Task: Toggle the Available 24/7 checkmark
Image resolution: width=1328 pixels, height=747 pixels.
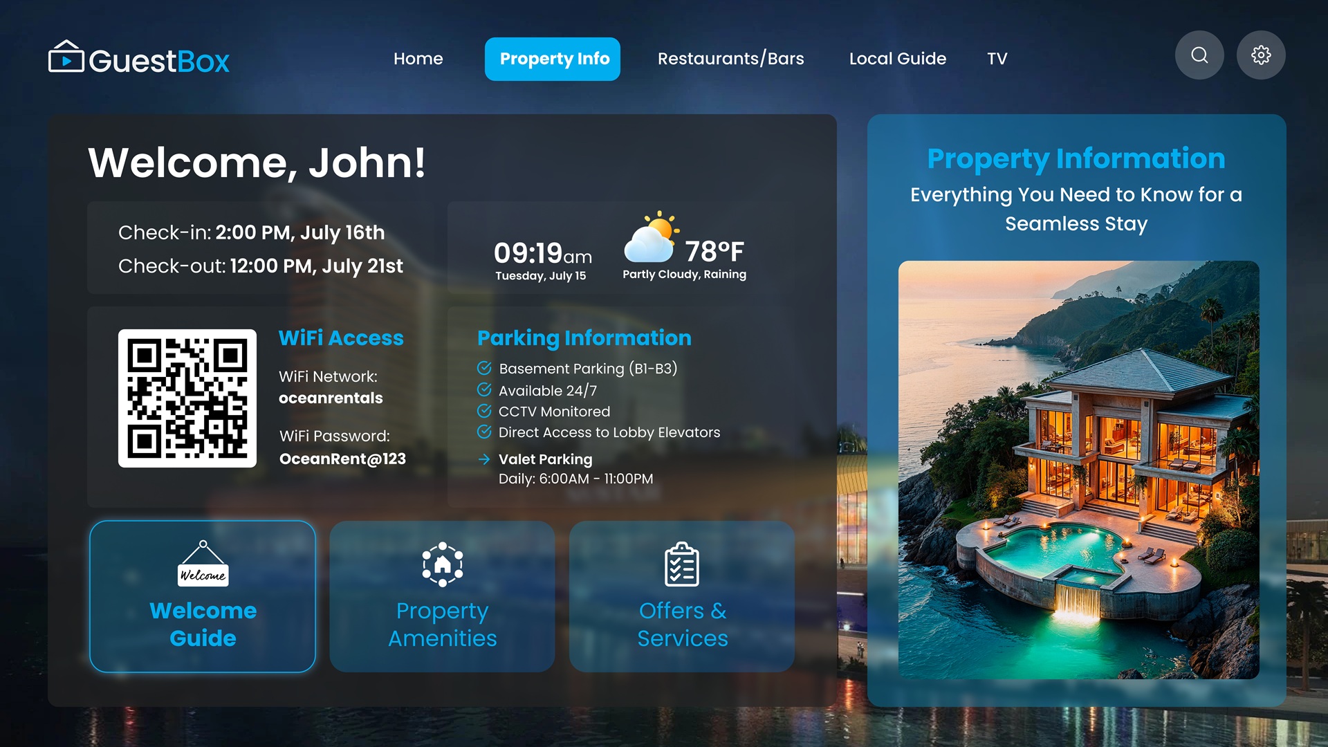Action: 483,389
